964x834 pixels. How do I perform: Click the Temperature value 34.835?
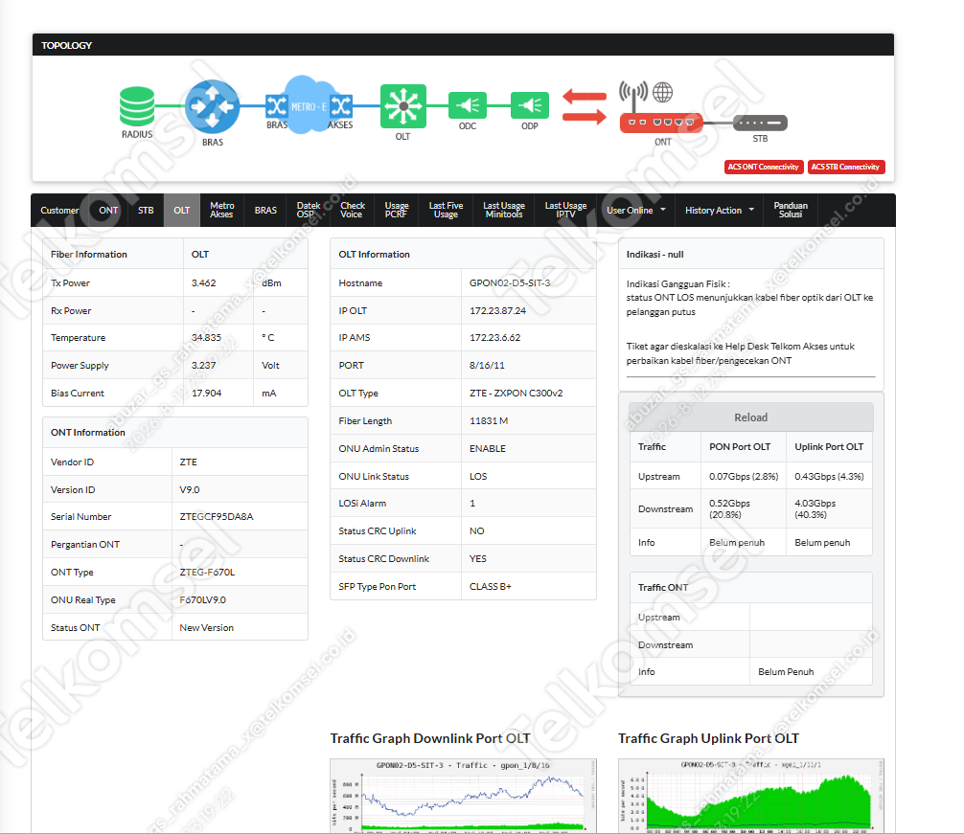(x=206, y=338)
